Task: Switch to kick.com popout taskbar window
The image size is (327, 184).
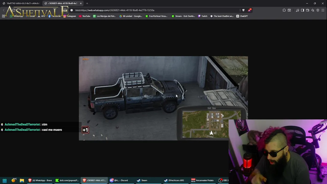Action: pos(67,180)
